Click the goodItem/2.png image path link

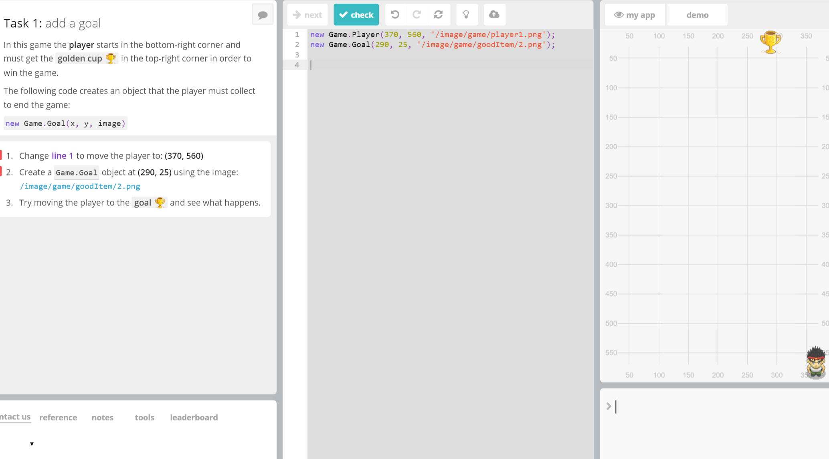80,186
